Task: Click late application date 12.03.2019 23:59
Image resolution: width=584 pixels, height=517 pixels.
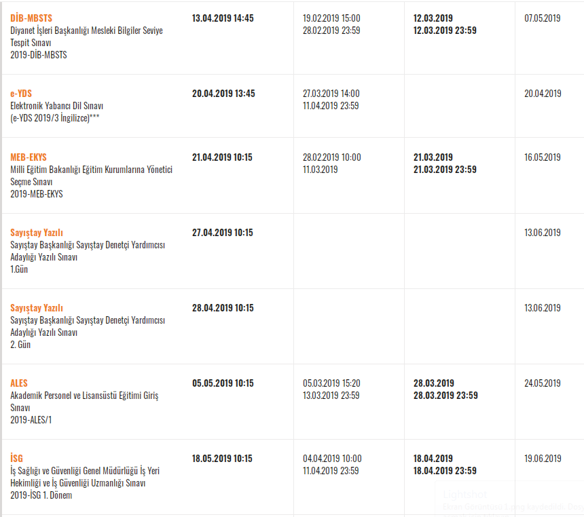Action: [x=445, y=31]
